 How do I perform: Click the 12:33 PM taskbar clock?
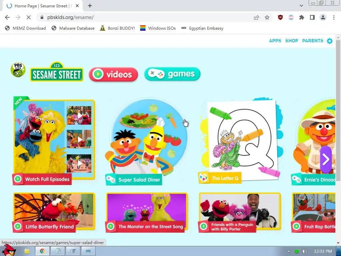[x=323, y=251]
